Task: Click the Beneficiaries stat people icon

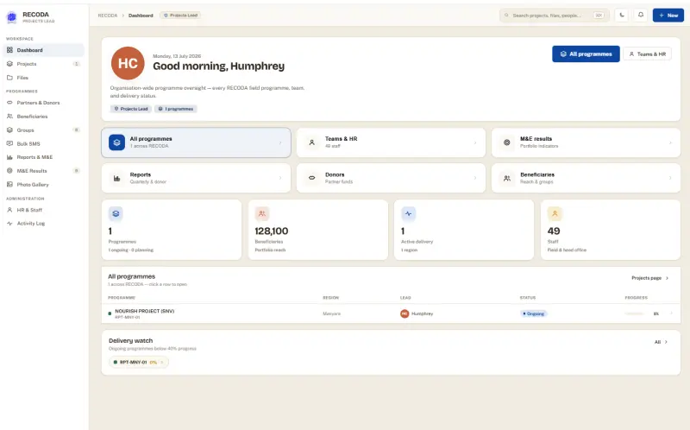Action: (x=262, y=213)
